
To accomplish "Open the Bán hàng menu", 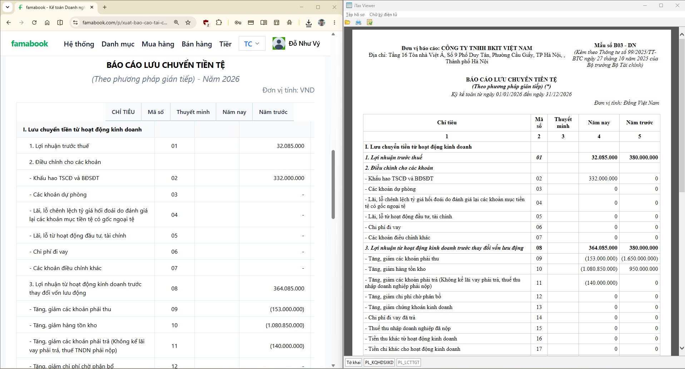I will [x=197, y=44].
